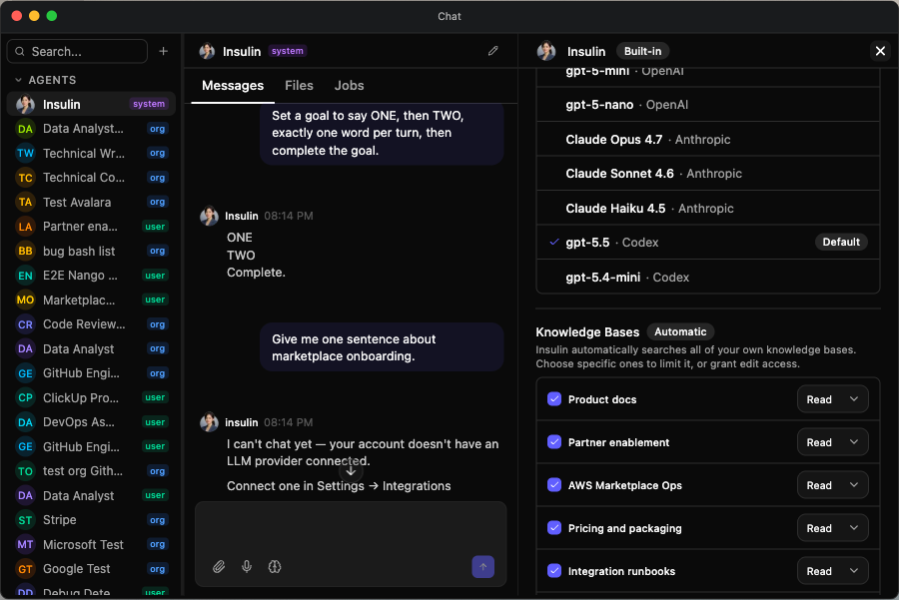Open the Read dropdown for Integration runbooks
Viewport: 899px width, 600px height.
click(x=832, y=571)
